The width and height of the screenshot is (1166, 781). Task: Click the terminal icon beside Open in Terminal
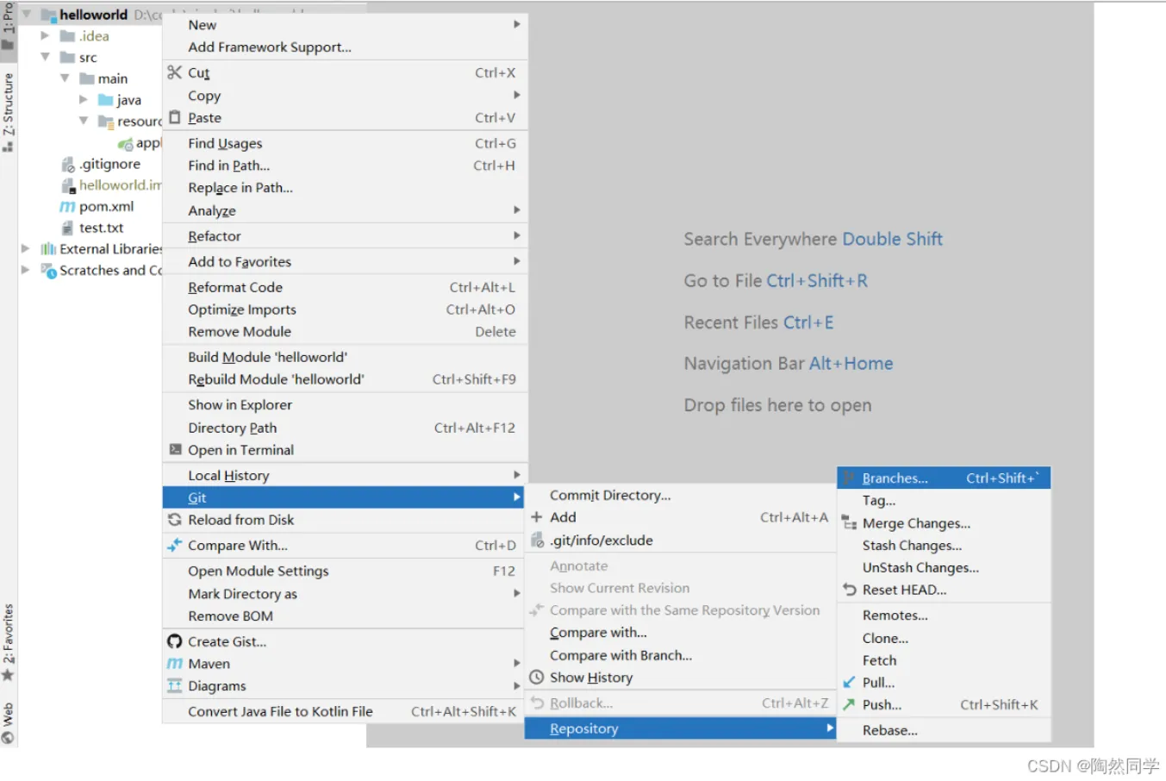[175, 449]
